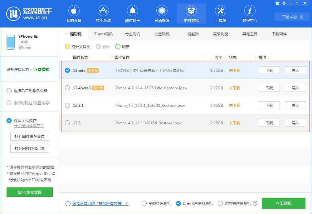Select the 12.4beta3 firmware radio button

(x=67, y=88)
